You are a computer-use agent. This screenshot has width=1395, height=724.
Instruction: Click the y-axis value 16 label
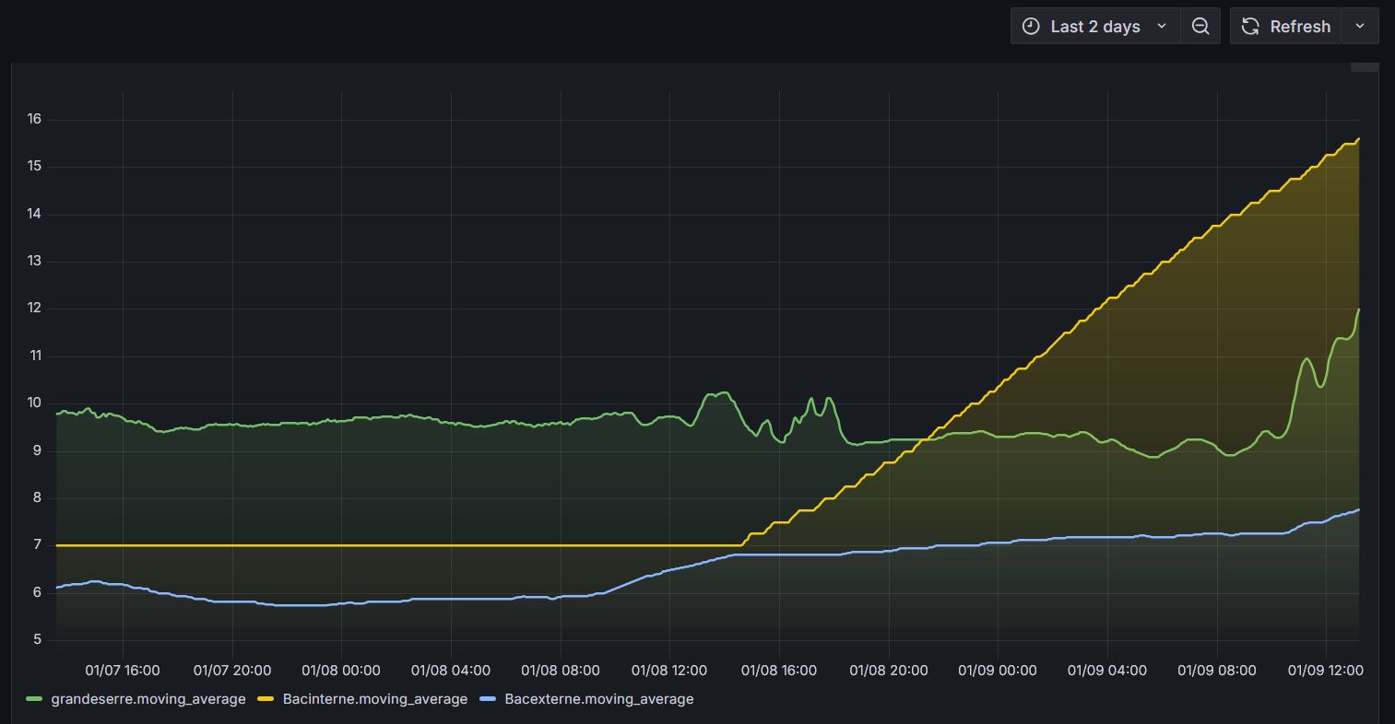point(35,119)
